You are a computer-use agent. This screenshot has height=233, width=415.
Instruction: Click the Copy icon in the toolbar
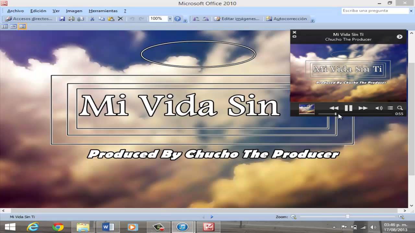pyautogui.click(x=101, y=19)
